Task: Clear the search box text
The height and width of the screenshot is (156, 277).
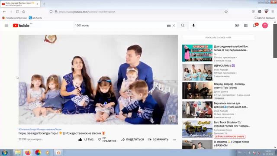Action: pyautogui.click(x=174, y=26)
